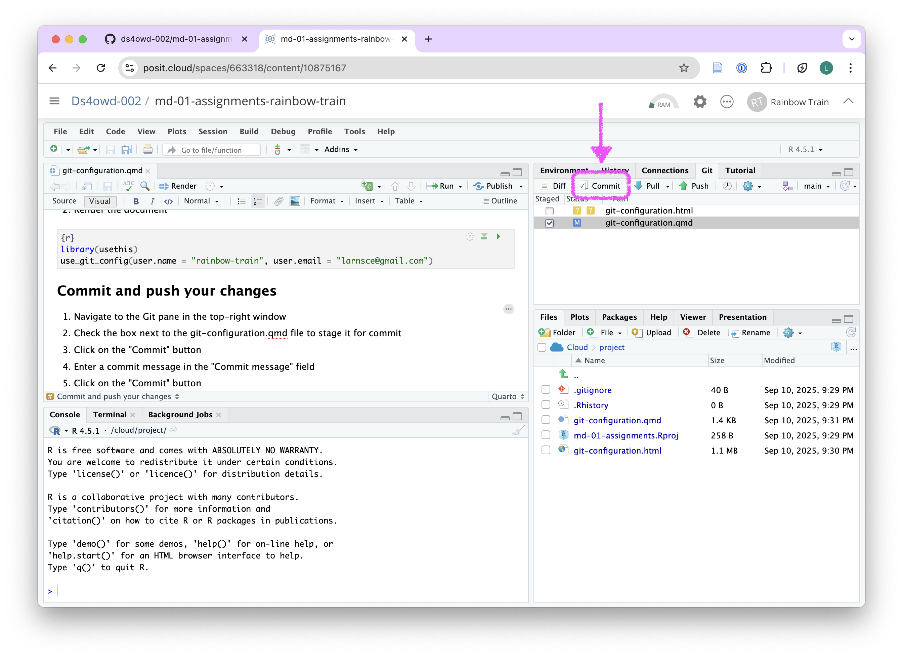Click the insert link icon
This screenshot has height=657, width=903.
coord(279,201)
